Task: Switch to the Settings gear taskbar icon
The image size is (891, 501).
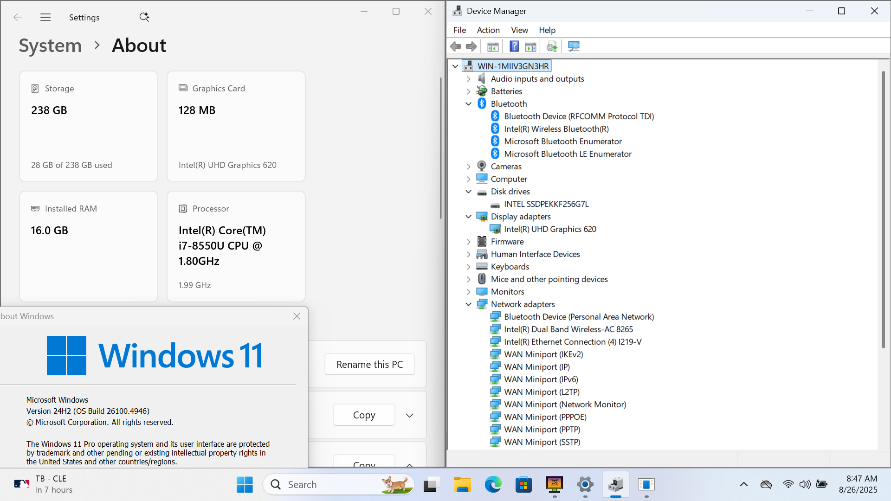Action: pos(585,484)
